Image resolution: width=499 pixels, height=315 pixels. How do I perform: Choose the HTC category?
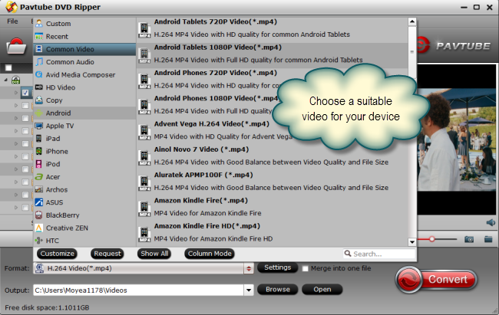tap(84, 241)
